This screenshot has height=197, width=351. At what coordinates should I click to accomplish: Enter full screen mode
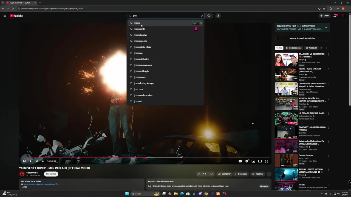(267, 161)
